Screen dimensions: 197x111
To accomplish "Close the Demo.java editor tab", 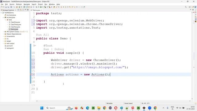I will [x=42, y=10].
